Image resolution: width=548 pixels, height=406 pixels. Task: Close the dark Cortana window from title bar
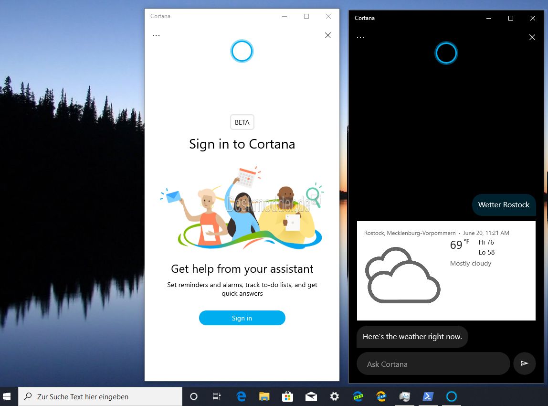(x=532, y=18)
